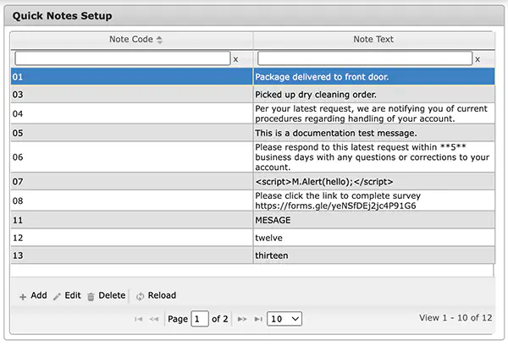
Task: Click the 'View 1 - 10 of 12' status
Action: point(456,318)
